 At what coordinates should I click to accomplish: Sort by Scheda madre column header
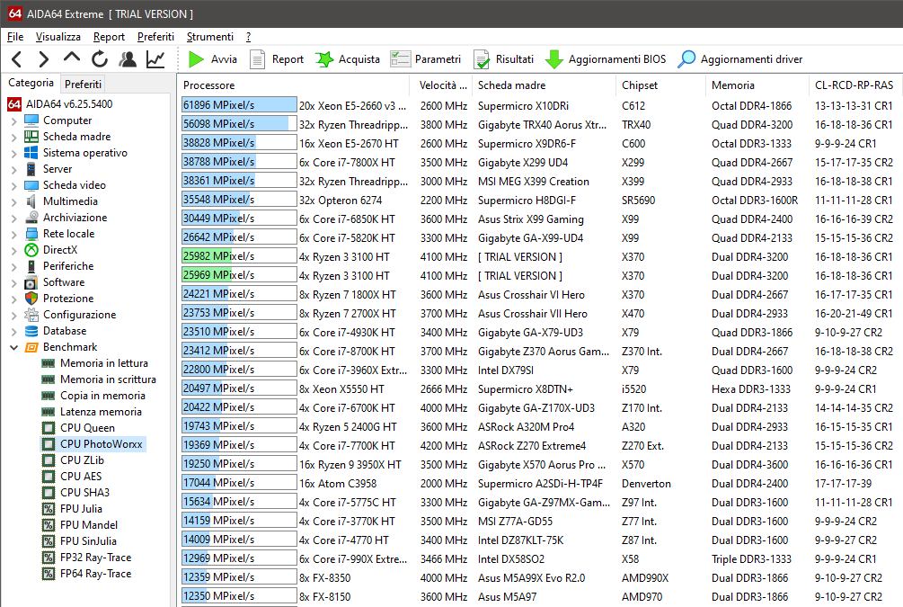pos(544,85)
